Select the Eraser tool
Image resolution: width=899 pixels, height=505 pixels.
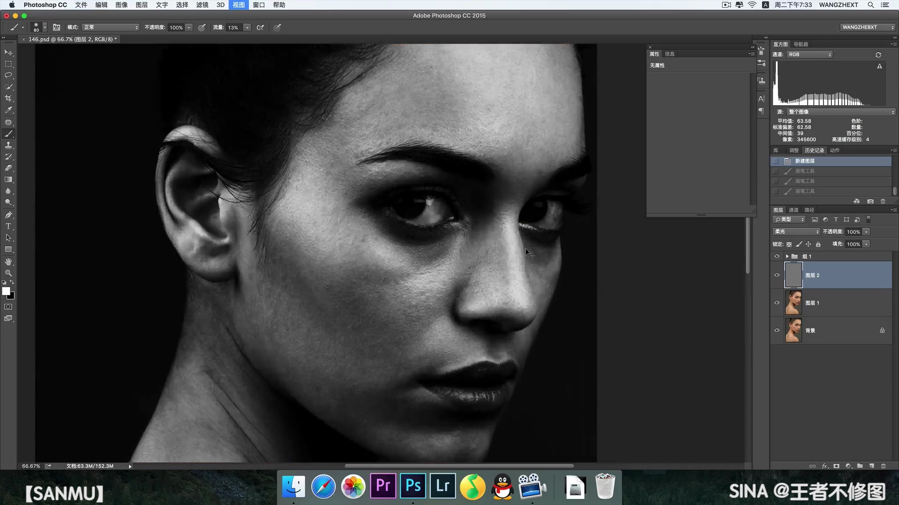point(8,168)
